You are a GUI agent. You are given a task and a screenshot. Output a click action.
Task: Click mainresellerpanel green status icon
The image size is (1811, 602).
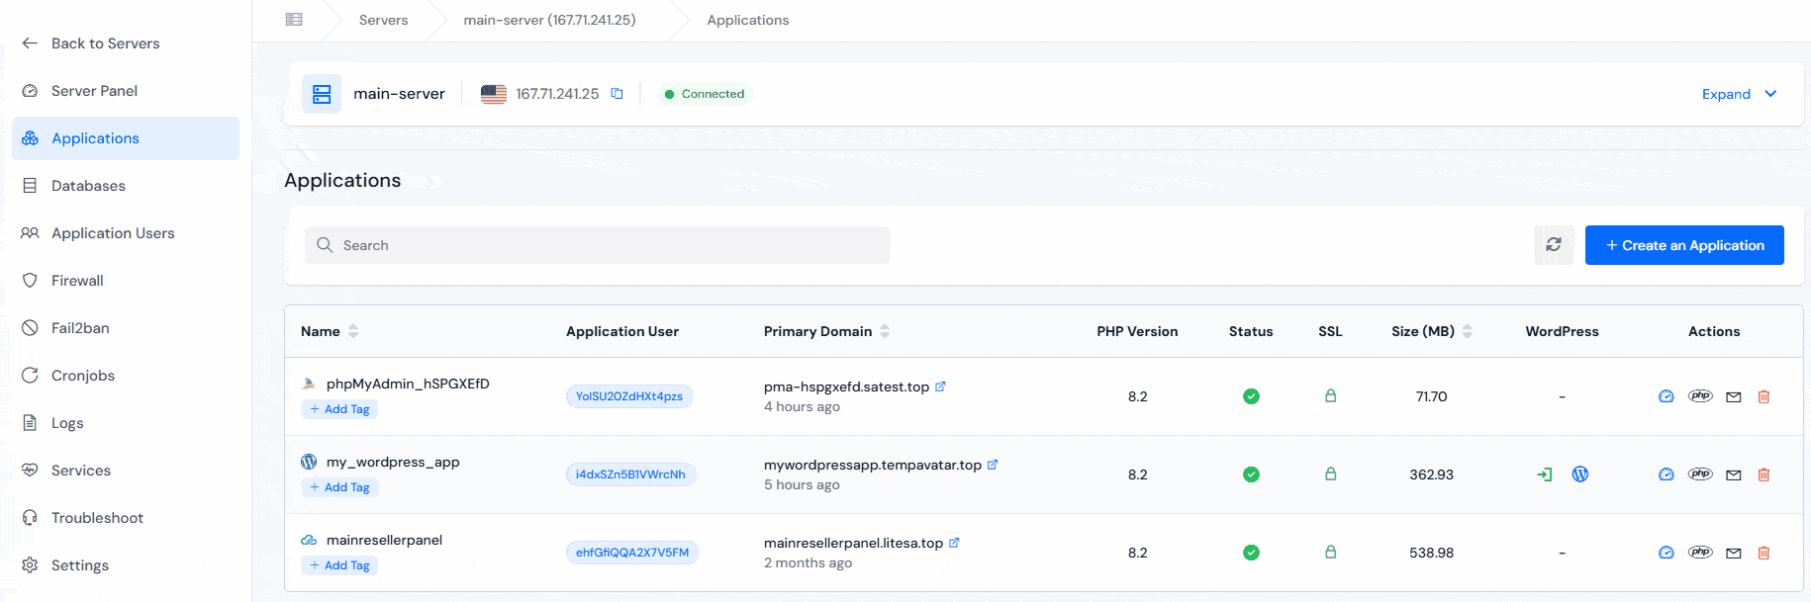(1251, 553)
